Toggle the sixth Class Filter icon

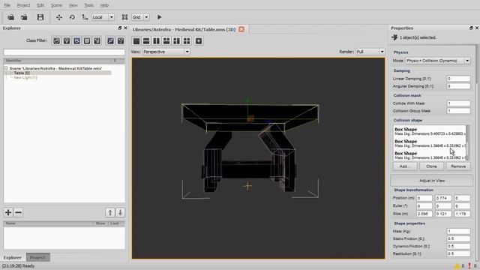[x=110, y=40]
